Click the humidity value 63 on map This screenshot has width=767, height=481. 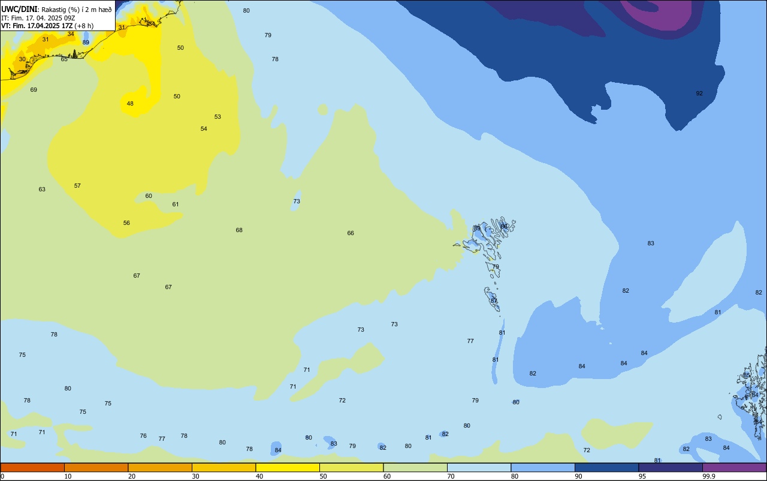pos(42,190)
